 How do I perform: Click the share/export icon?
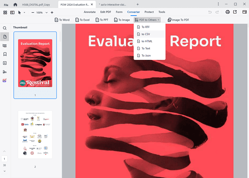click(x=235, y=12)
